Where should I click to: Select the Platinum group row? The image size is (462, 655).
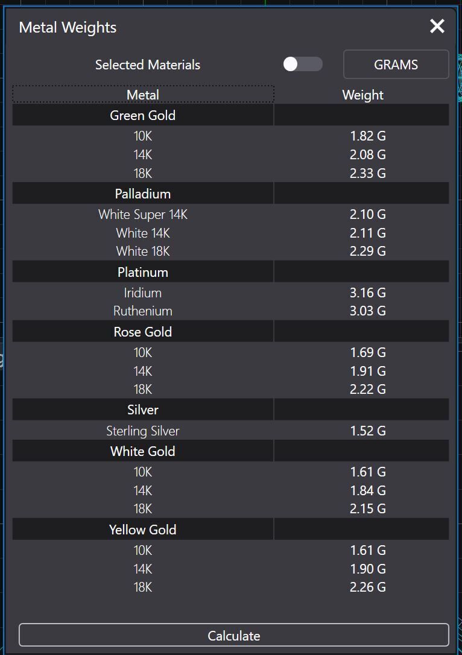click(143, 272)
